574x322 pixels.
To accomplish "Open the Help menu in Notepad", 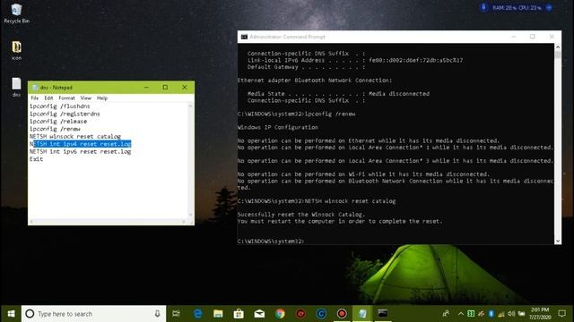I will tap(102, 98).
